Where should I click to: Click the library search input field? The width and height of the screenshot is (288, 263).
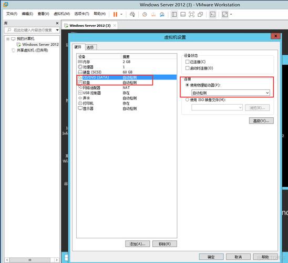click(x=30, y=30)
